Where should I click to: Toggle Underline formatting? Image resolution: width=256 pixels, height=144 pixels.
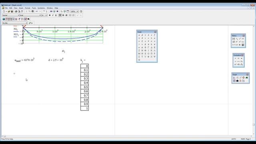(x=56, y=15)
